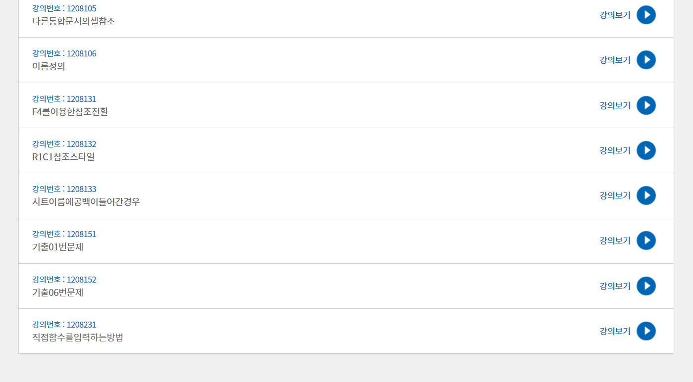Open 강의보기 link for lecture 1208131
Viewport: 693px width, 382px height.
pyautogui.click(x=615, y=105)
